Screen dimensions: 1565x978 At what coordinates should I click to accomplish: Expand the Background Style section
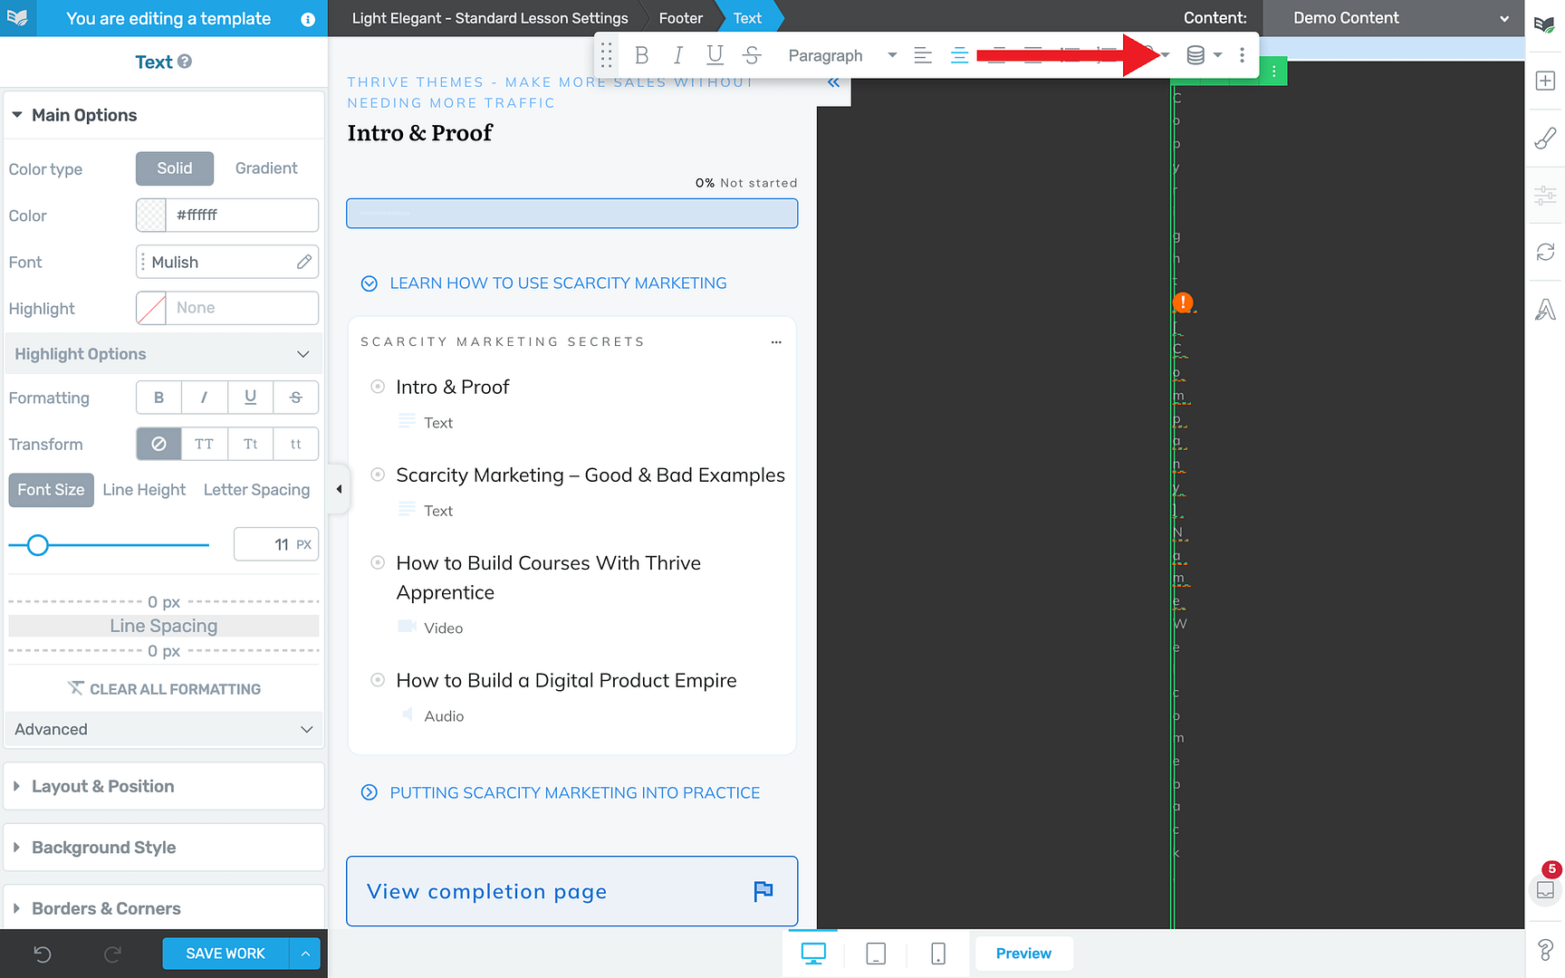tap(103, 848)
